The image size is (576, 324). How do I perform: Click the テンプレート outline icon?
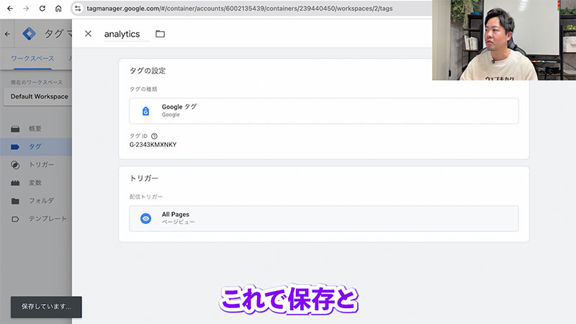[x=15, y=219]
